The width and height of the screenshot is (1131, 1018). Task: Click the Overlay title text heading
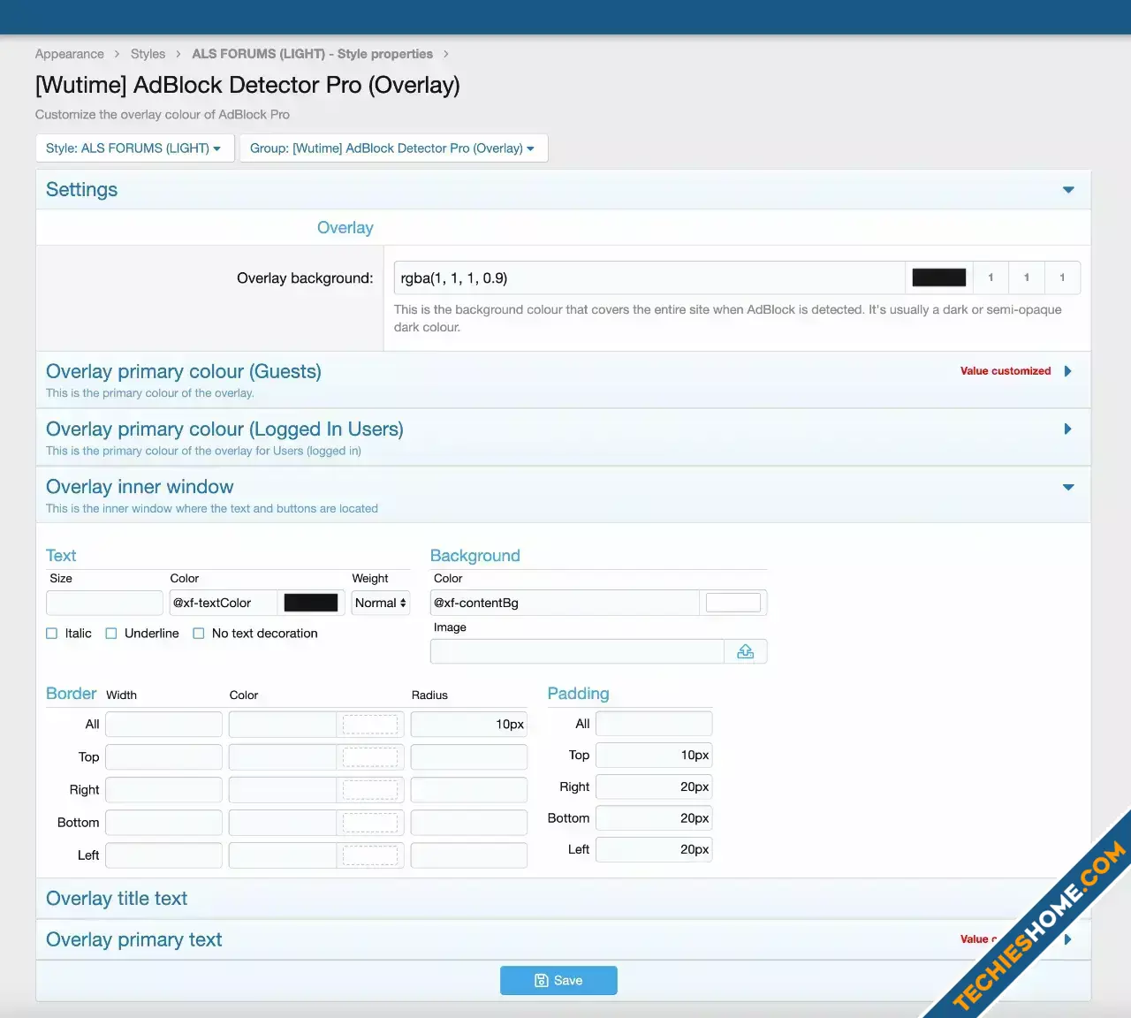coord(117,899)
